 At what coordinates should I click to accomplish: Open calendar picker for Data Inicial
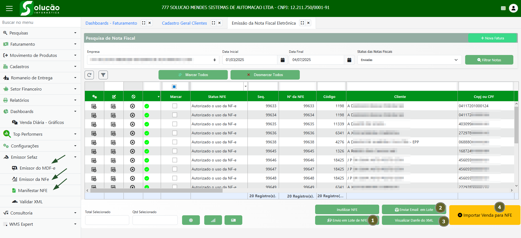(283, 60)
